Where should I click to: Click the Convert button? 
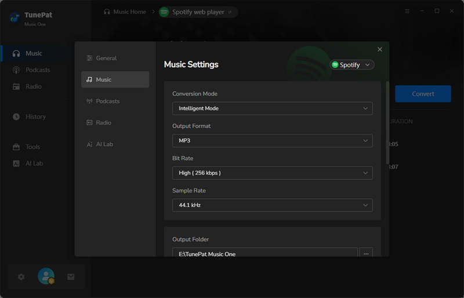tap(423, 94)
